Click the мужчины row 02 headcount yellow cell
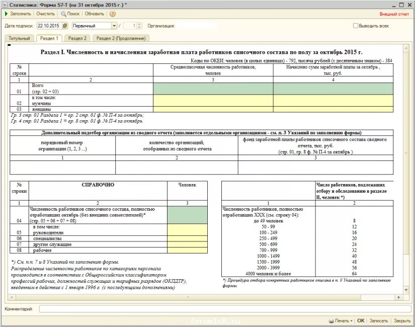 [213, 101]
